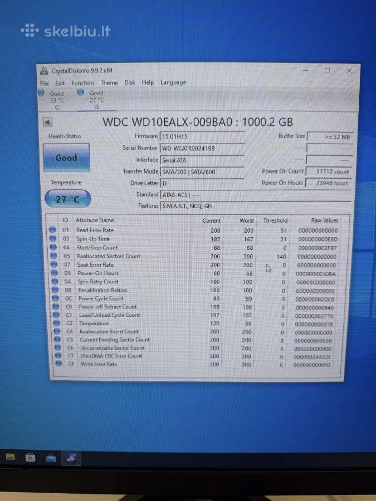Click status icon for Uncorrectable Sector Count
This screenshot has width=376, height=501.
57,347
